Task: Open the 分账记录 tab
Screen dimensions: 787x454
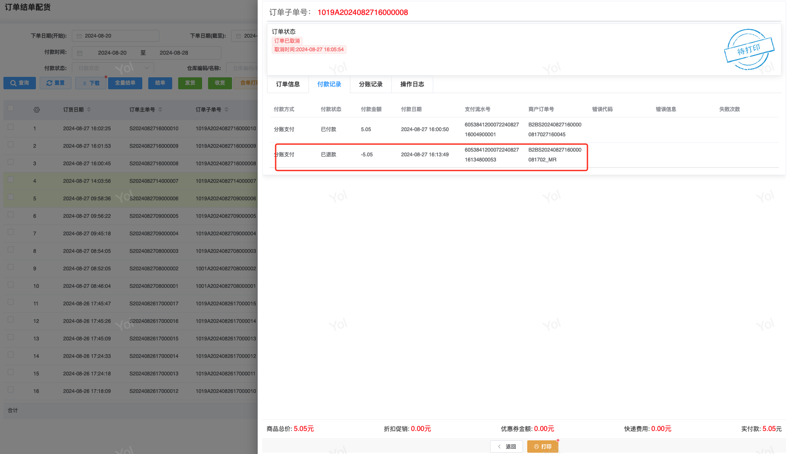Action: (x=370, y=85)
